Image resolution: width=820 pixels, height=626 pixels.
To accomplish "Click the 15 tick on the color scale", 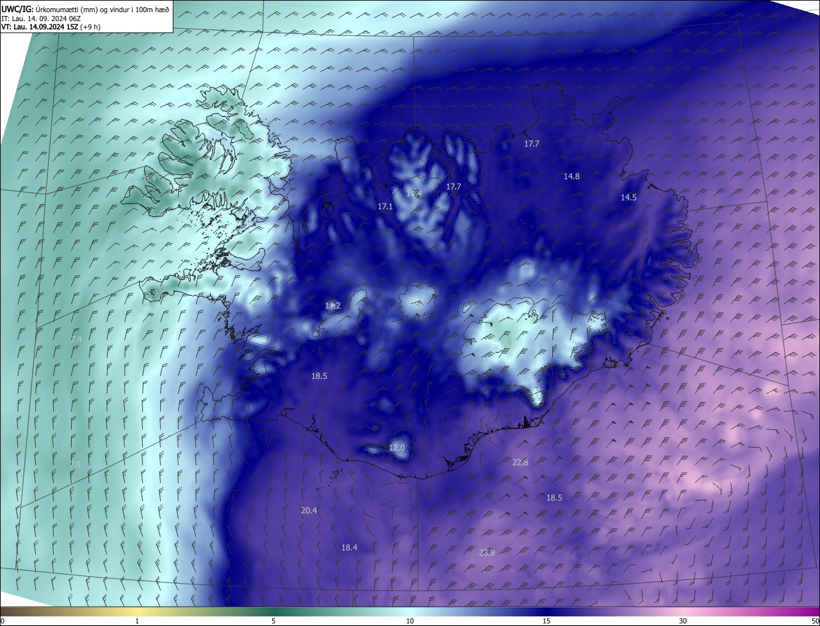I will pos(546,621).
